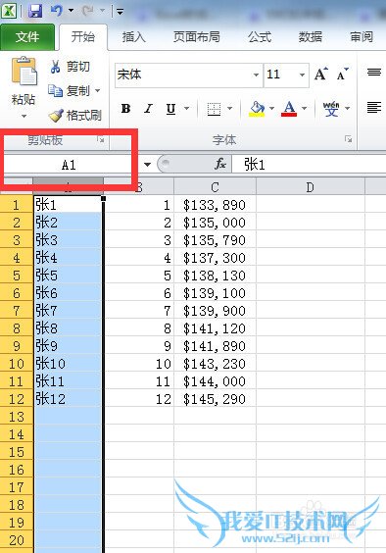
Task: Open the 文件 (File) tab
Action: 27,37
